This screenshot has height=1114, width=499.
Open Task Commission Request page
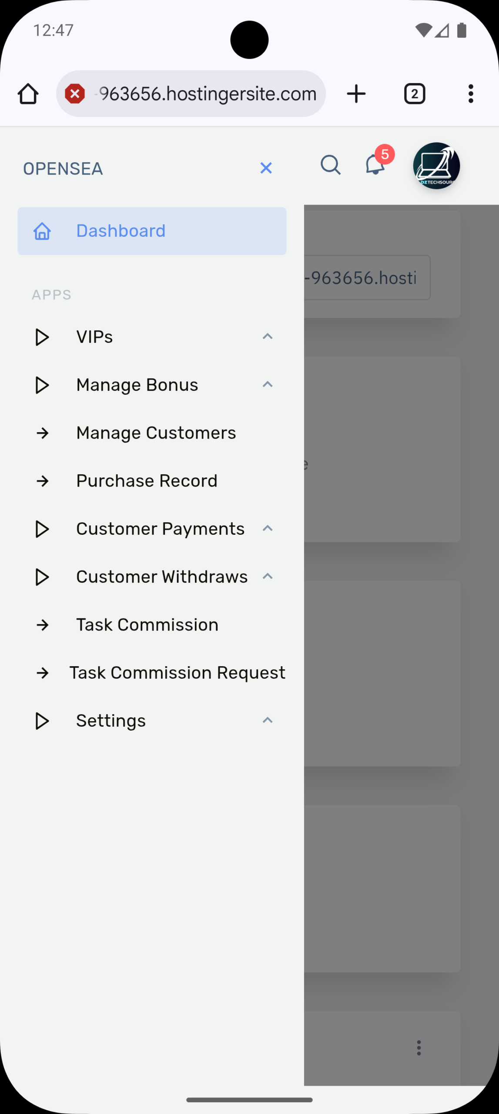click(x=177, y=673)
